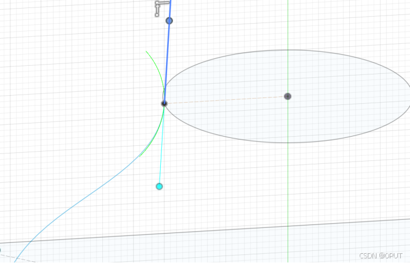410x263 pixels.
Task: Select the green curvature arc
Action: [160, 70]
